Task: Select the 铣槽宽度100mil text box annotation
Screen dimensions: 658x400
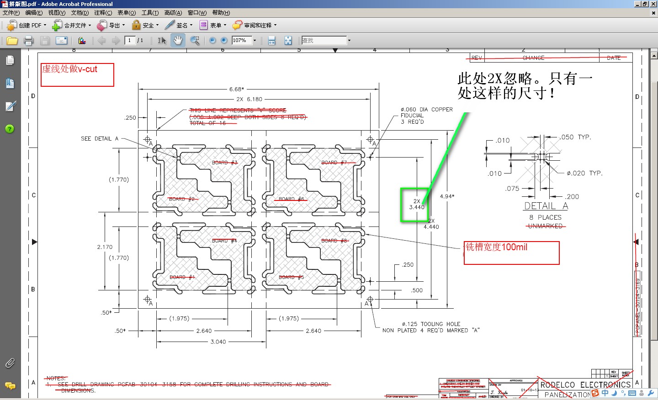Action: click(512, 253)
